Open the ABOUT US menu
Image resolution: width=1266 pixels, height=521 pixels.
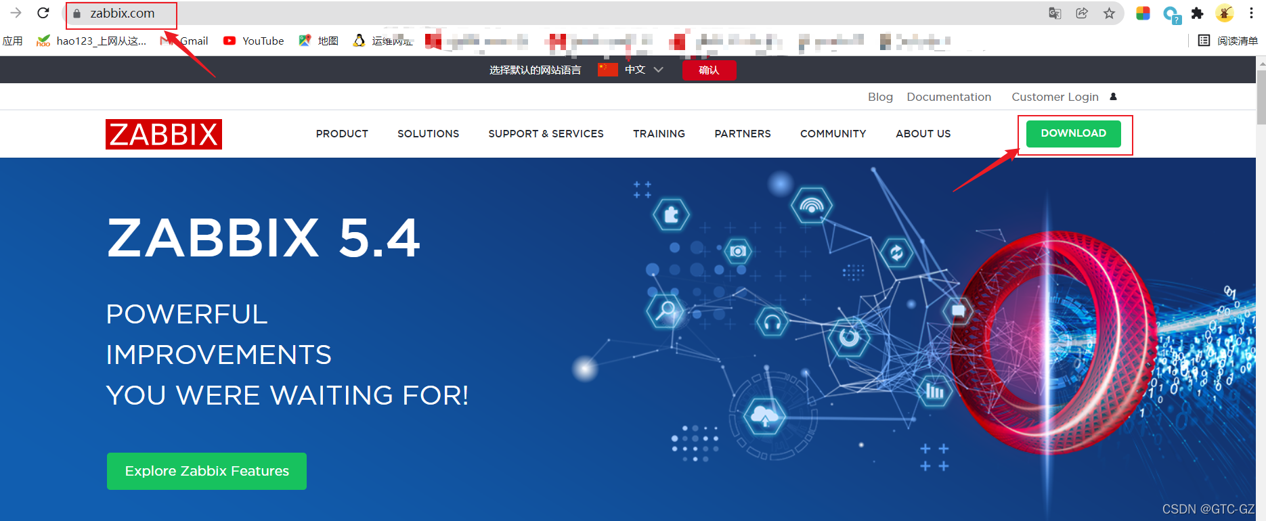coord(923,134)
